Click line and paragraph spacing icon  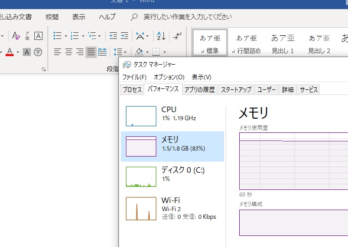point(118,52)
